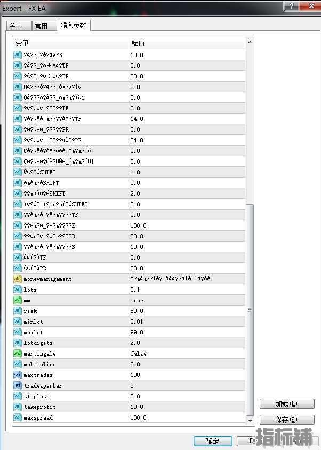
Task: Click the integer icon beside tradesperbar
Action: pyautogui.click(x=17, y=385)
